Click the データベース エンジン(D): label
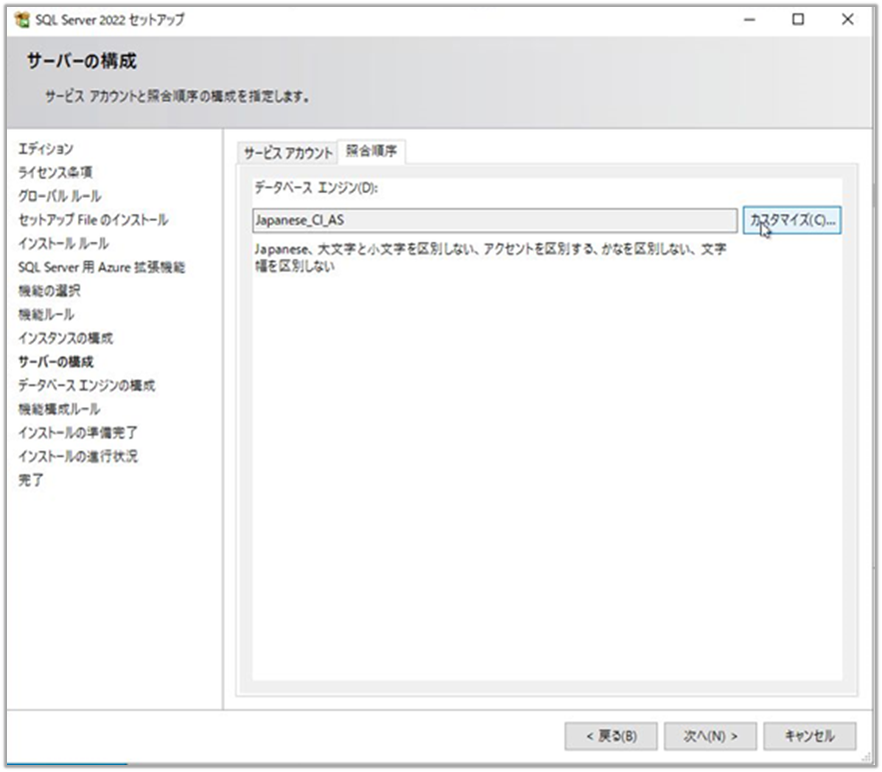This screenshot has height=772, width=882. point(316,187)
